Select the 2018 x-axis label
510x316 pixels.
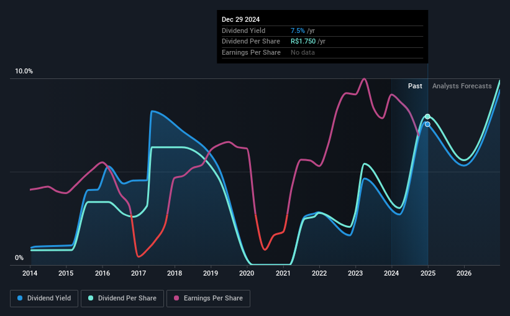[x=175, y=273]
